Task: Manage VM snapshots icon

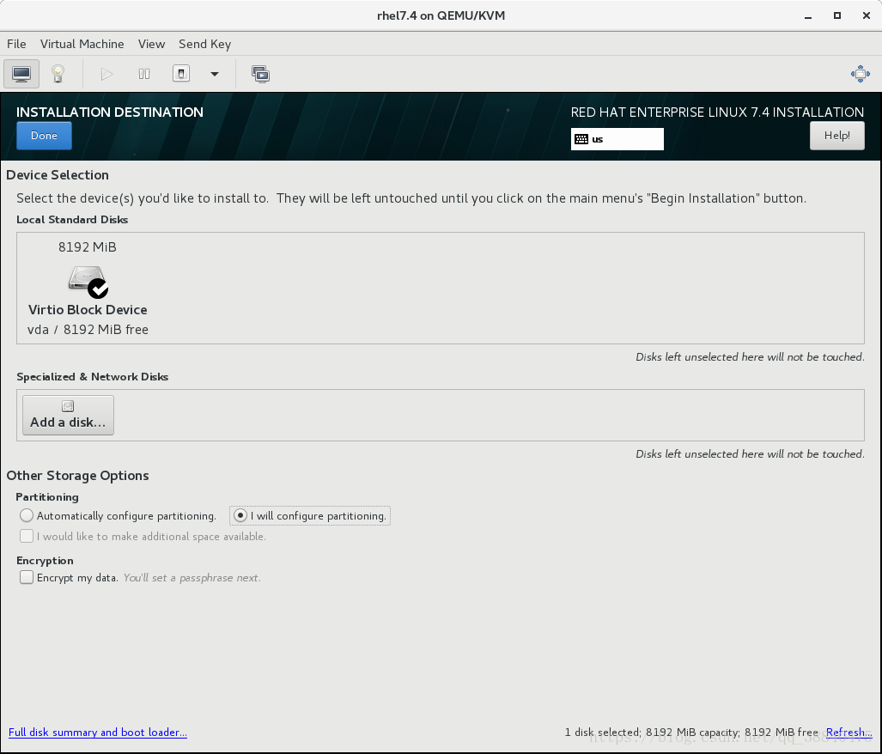Action: pyautogui.click(x=260, y=74)
